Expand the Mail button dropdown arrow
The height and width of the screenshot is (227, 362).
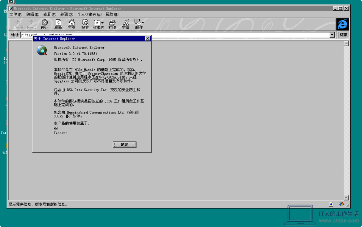(x=143, y=23)
